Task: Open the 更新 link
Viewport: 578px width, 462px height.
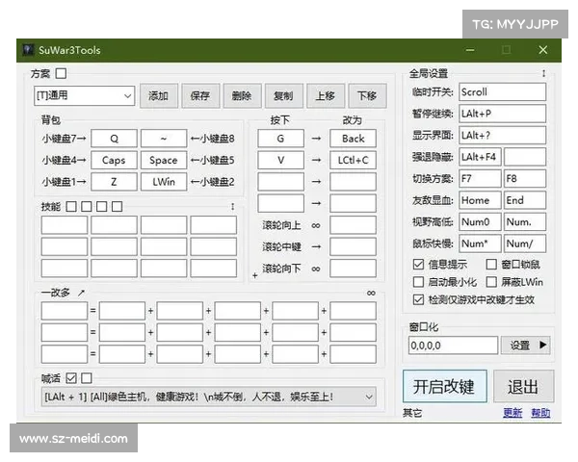Action: click(x=512, y=413)
